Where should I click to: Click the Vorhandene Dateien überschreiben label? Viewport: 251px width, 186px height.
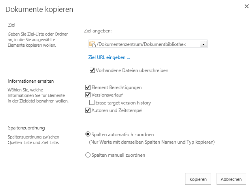coord(132,70)
